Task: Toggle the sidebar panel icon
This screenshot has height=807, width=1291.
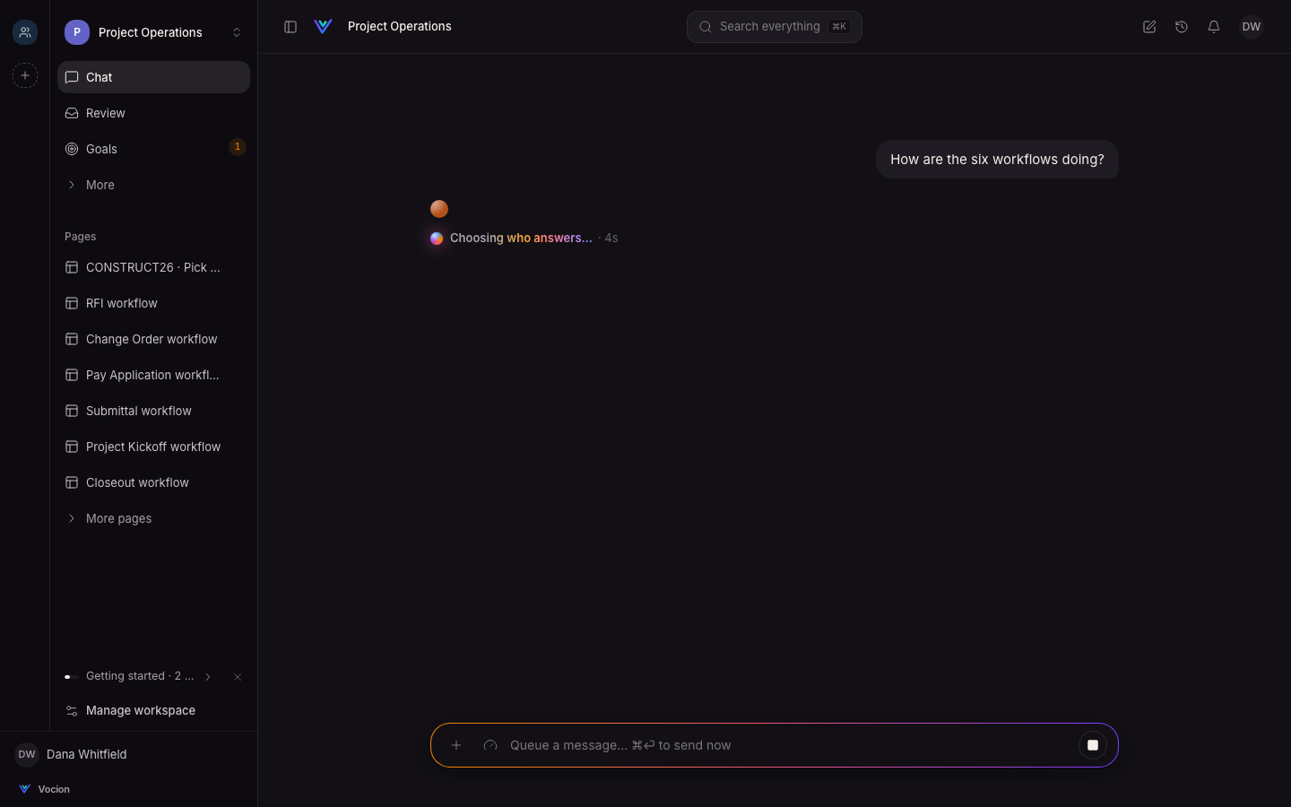Action: [x=290, y=27]
